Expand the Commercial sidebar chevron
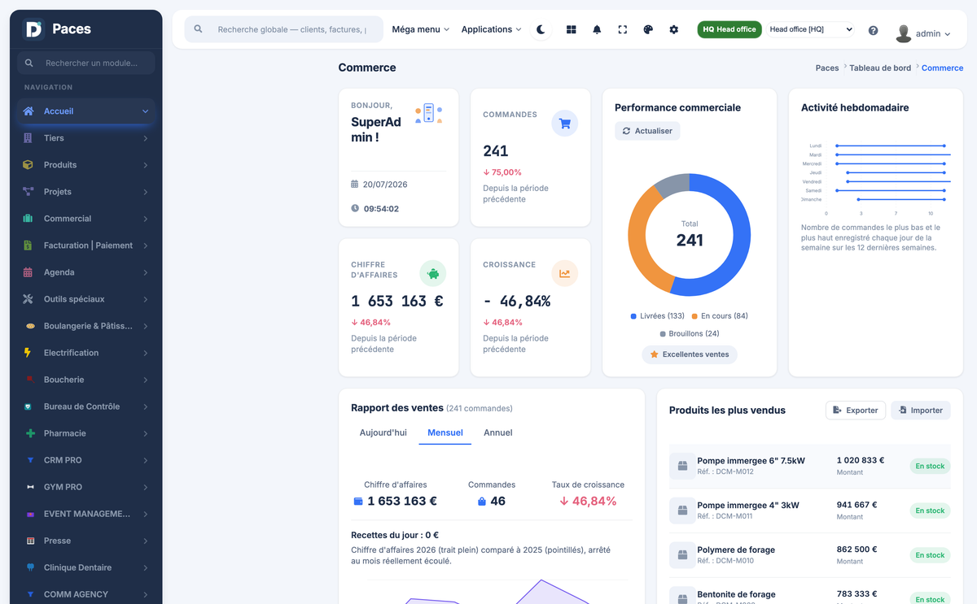 (145, 219)
